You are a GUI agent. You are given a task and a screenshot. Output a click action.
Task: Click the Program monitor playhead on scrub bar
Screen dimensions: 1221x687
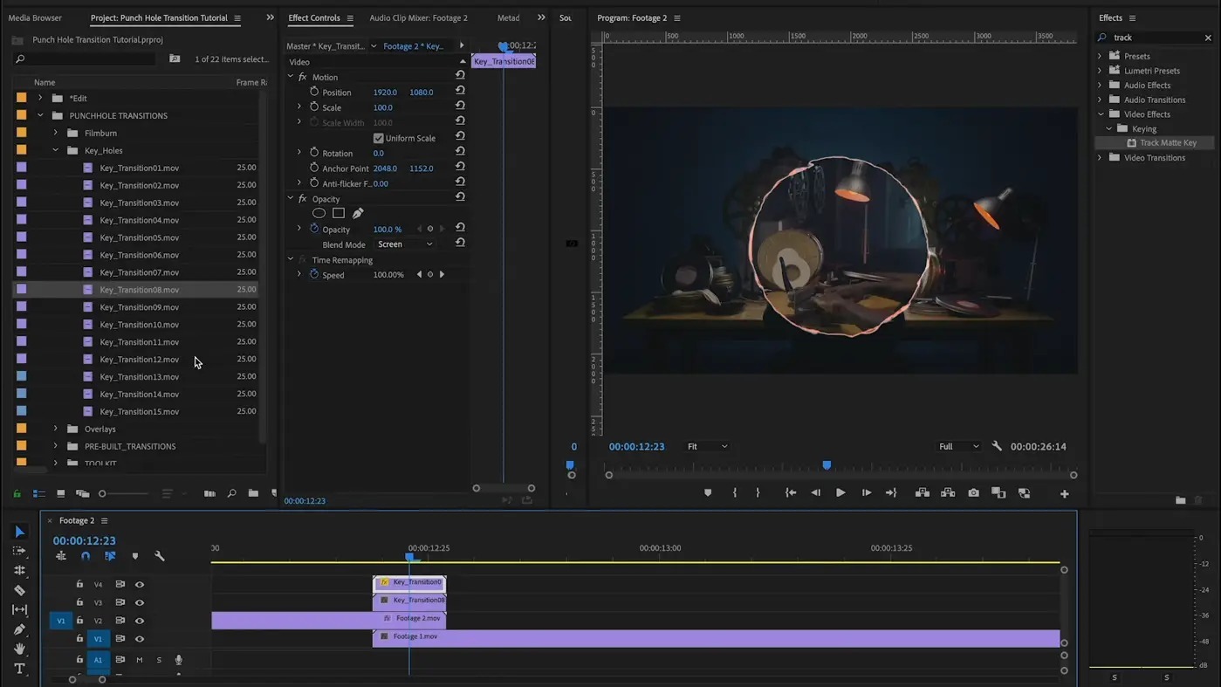[827, 466]
